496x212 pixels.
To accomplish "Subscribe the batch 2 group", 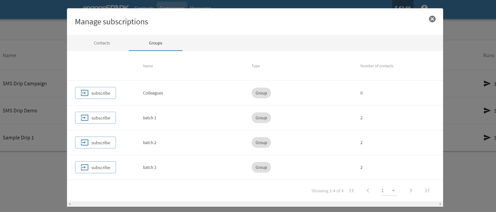I will [x=95, y=143].
